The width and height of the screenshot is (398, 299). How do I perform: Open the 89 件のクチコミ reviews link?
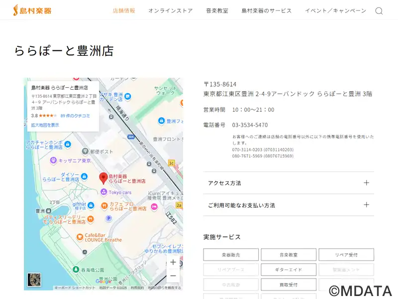coord(75,116)
